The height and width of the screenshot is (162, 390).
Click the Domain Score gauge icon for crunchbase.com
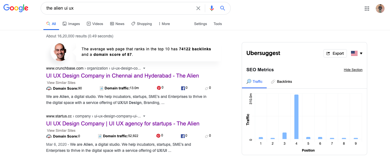click(x=49, y=88)
